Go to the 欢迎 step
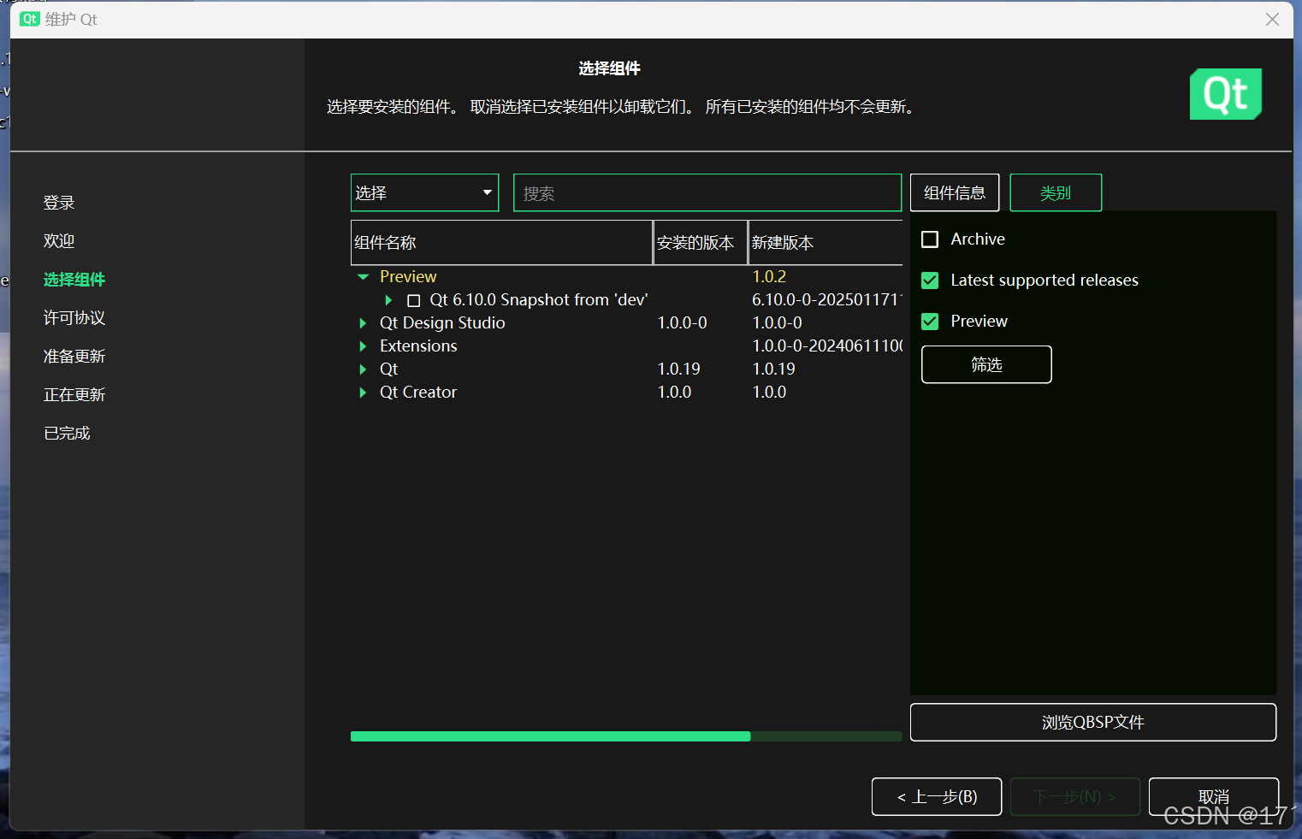 click(x=59, y=241)
